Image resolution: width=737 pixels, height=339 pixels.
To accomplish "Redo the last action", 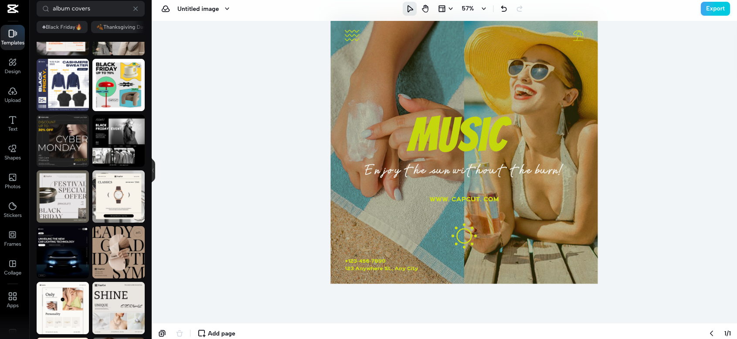I will pos(520,9).
